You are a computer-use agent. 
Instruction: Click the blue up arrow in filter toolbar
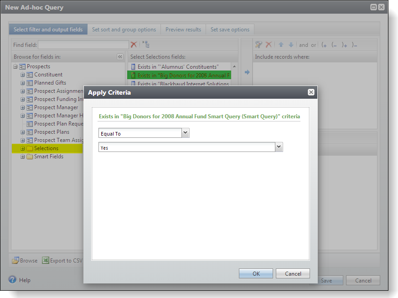click(x=281, y=45)
